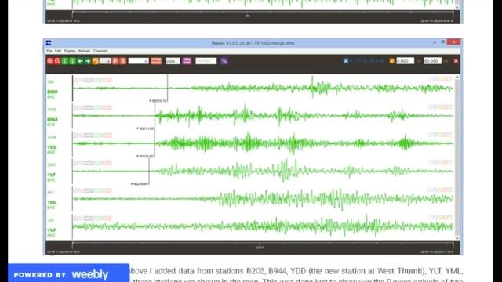
Task: Select the B944 station label
Action: click(x=53, y=120)
